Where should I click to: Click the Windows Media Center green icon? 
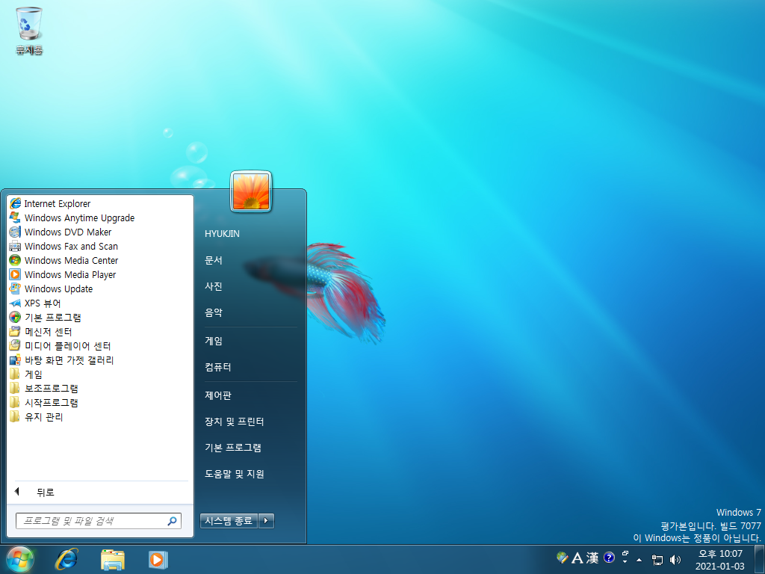tap(15, 260)
